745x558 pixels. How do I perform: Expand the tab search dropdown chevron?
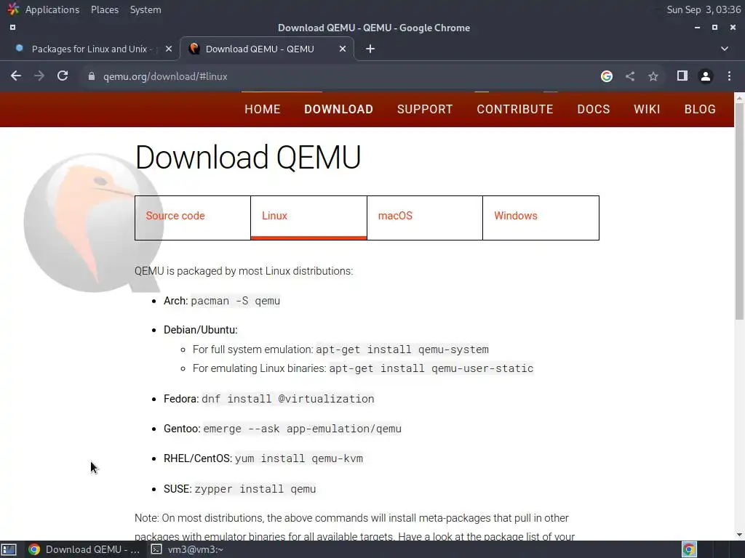pyautogui.click(x=725, y=49)
